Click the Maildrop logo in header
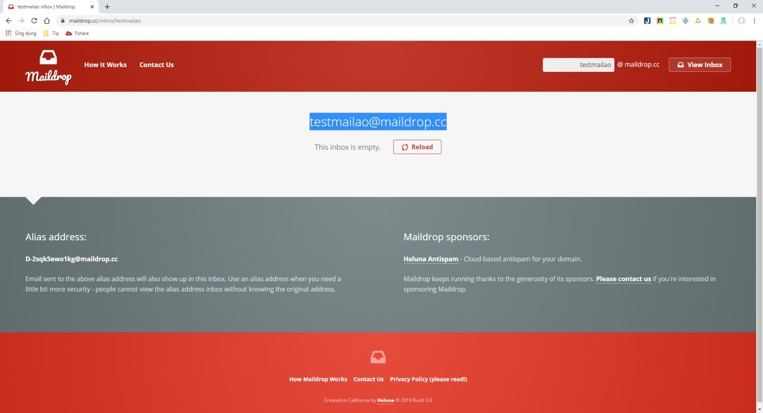Viewport: 763px width, 413px height. coord(48,67)
